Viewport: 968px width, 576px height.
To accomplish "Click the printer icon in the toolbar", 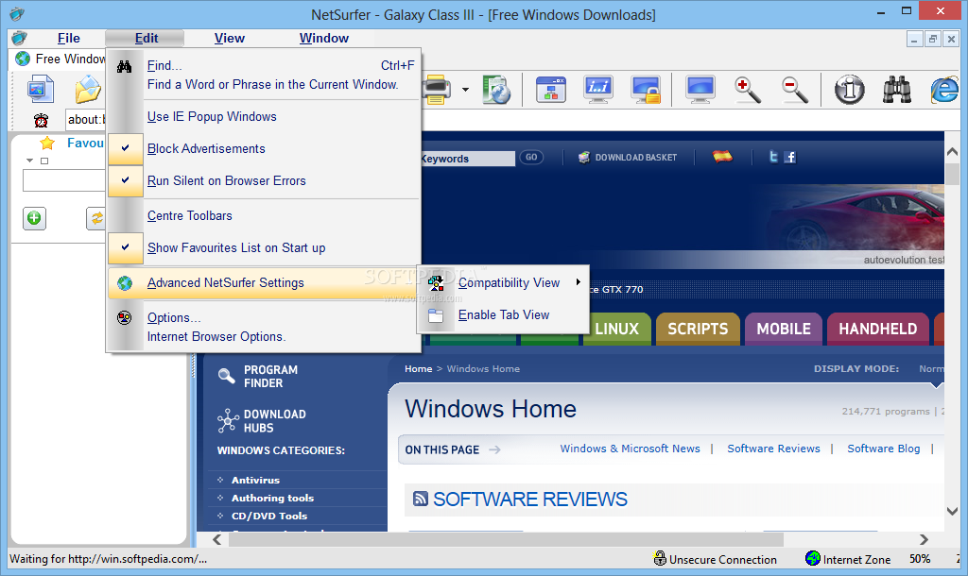I will tap(437, 90).
